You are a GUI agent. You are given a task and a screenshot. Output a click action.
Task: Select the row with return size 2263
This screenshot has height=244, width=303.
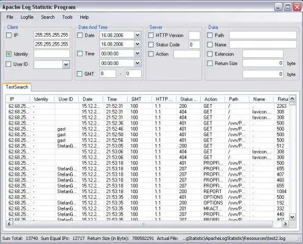tap(147, 106)
